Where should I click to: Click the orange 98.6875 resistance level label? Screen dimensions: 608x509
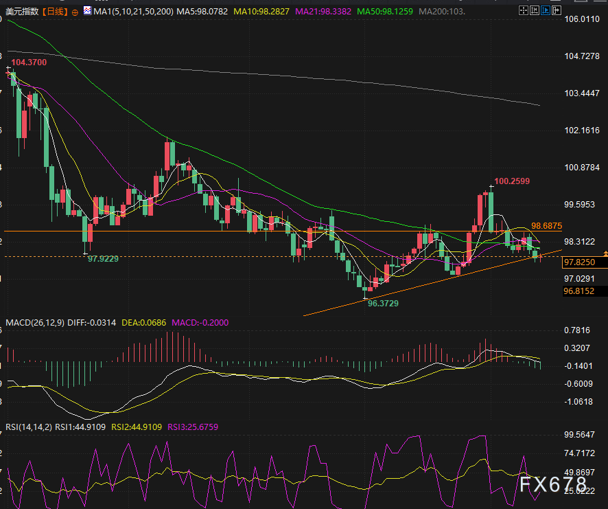click(x=547, y=225)
